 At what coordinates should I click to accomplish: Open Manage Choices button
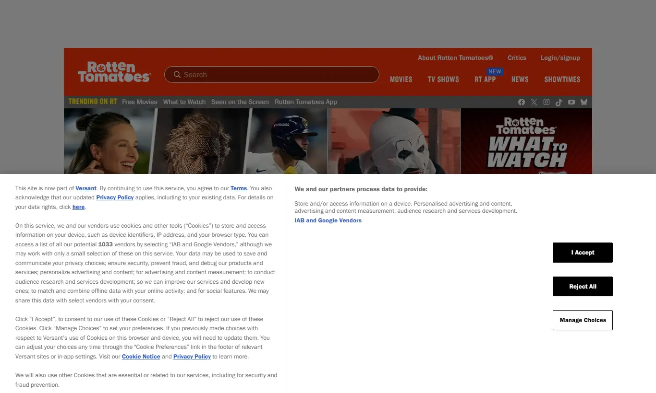coord(583,320)
